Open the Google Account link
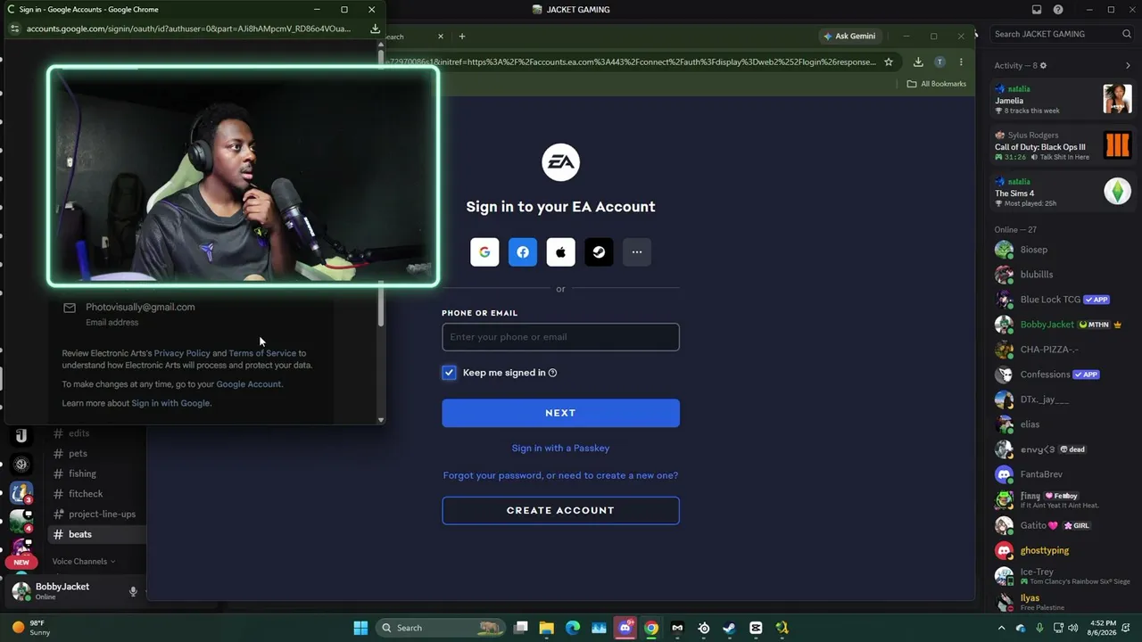The image size is (1142, 642). tap(249, 384)
